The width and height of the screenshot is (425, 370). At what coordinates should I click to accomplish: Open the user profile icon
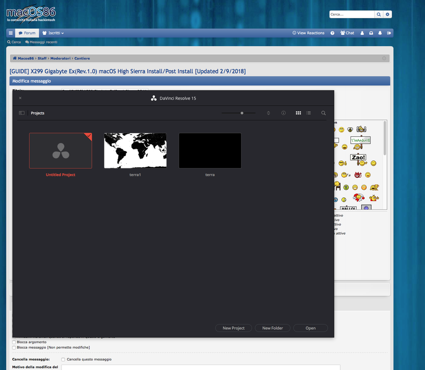362,33
